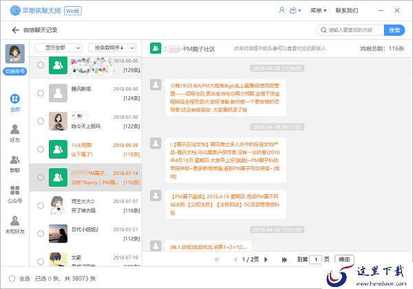Image resolution: width=413 pixels, height=289 pixels.
Task: Click the PM圈子社区 header group icon
Action: 156,48
